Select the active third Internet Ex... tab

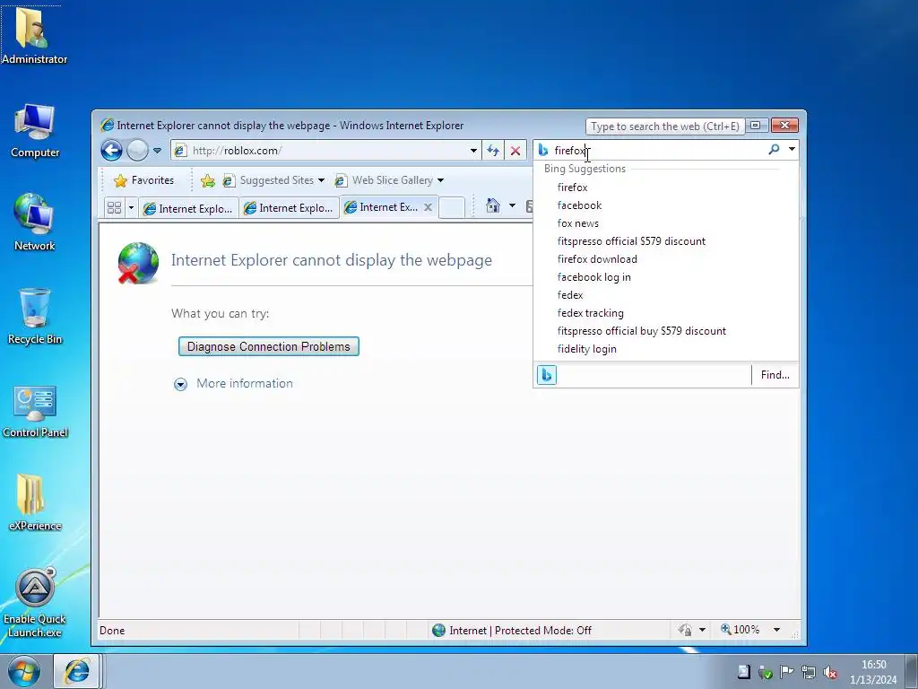point(381,207)
